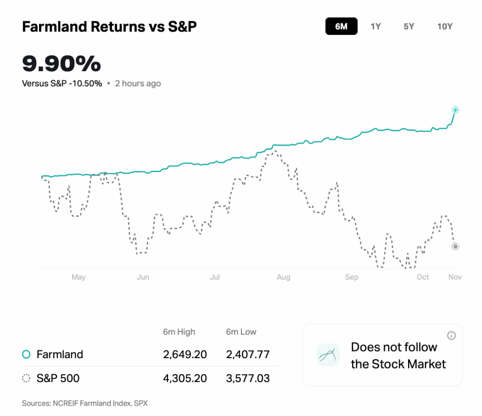The image size is (482, 416).
Task: Click the Jun label on chart axis
Action: point(143,277)
